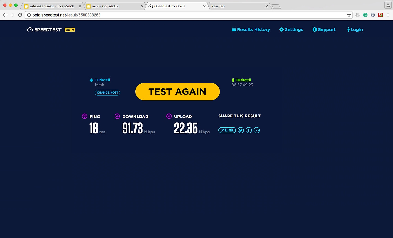Click the Izmir server location text

tap(100, 85)
